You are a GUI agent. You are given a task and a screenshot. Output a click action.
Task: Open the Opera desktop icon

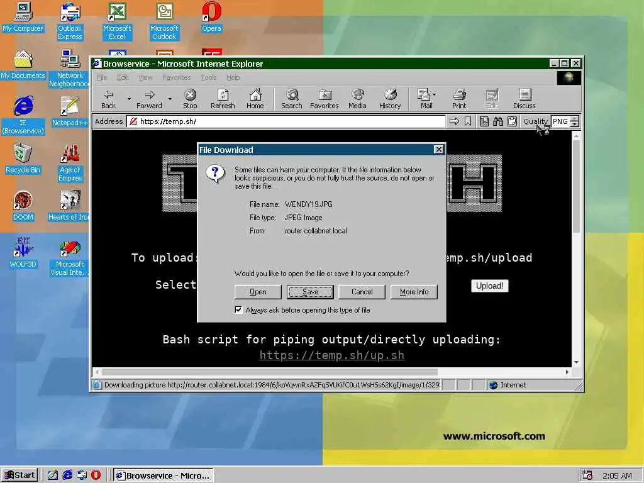coord(211,17)
